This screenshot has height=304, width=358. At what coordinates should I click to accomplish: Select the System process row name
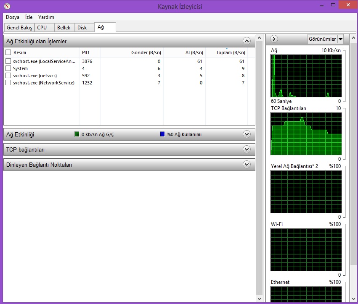coord(20,68)
